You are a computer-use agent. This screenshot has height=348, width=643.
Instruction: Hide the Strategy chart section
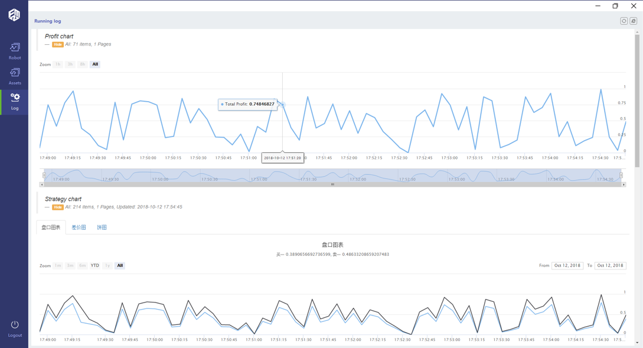point(58,207)
